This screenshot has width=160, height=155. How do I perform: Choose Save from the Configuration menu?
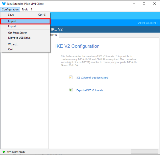coord(11,15)
